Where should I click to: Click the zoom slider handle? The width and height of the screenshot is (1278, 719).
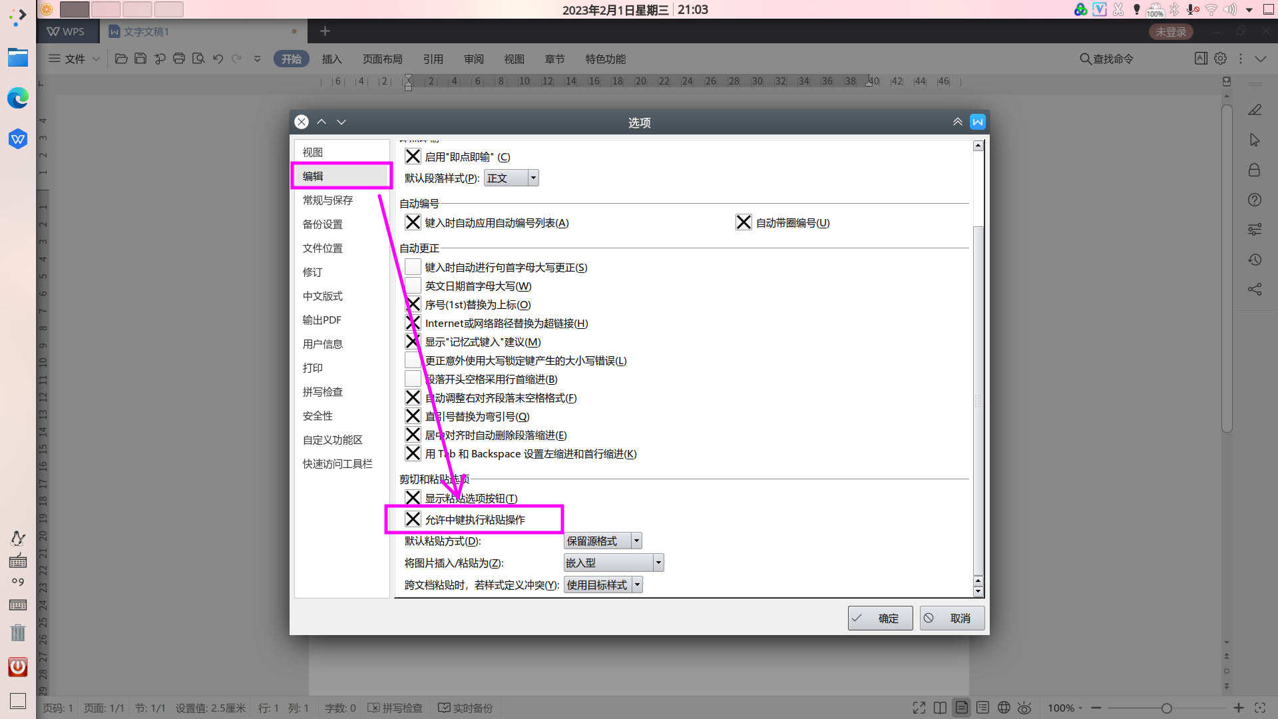pos(1166,708)
